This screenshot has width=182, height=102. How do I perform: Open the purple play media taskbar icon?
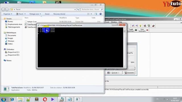(53, 99)
